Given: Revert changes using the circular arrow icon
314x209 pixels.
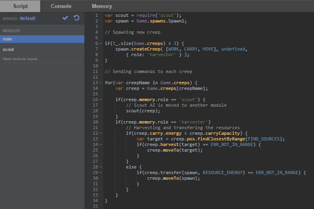Looking at the screenshot, I should tap(76, 18).
